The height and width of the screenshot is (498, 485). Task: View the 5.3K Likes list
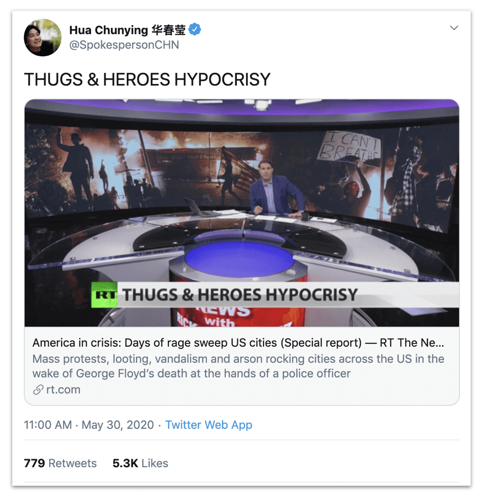pos(140,463)
